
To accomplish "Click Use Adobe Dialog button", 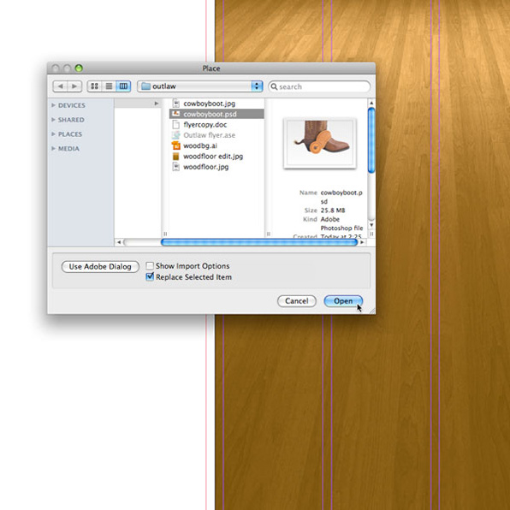I will coord(100,267).
